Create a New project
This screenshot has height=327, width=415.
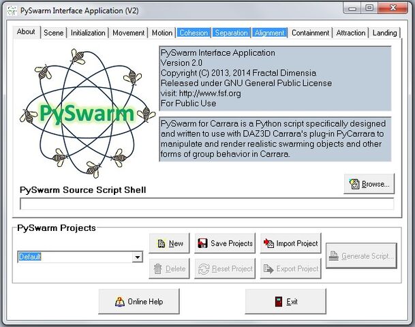pyautogui.click(x=170, y=243)
